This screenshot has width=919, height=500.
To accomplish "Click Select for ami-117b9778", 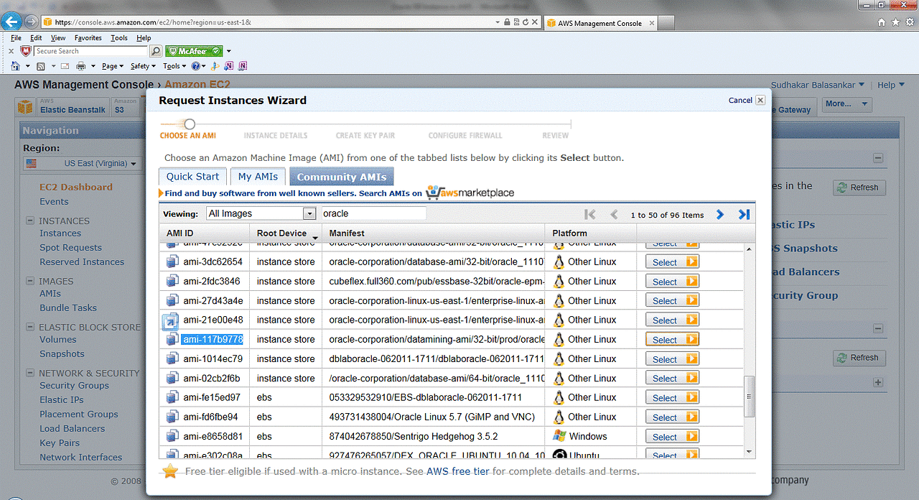I will click(672, 340).
